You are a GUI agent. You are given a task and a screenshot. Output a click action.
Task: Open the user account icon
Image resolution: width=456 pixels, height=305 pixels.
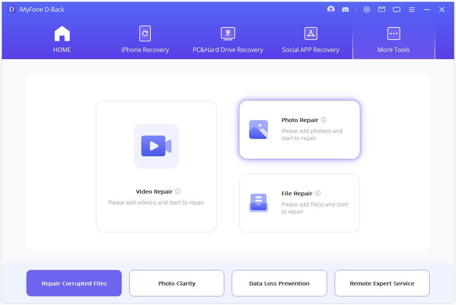pyautogui.click(x=331, y=9)
